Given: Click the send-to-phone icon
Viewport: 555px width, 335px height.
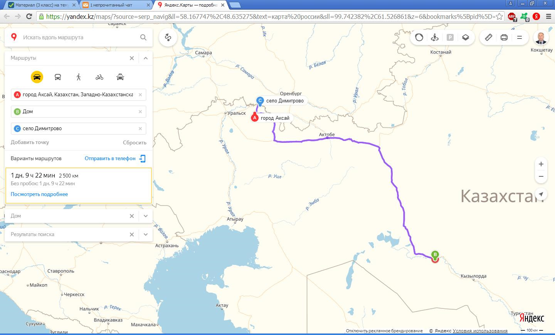Looking at the screenshot, I should 142,159.
